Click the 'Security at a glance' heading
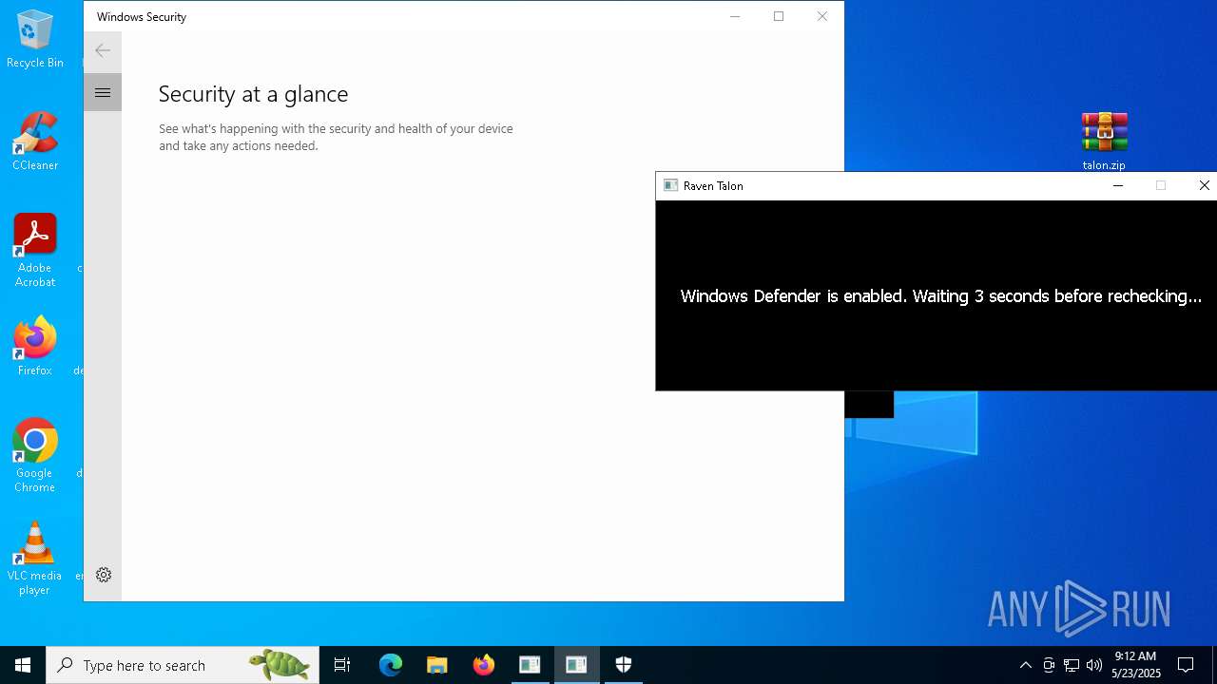 click(253, 94)
